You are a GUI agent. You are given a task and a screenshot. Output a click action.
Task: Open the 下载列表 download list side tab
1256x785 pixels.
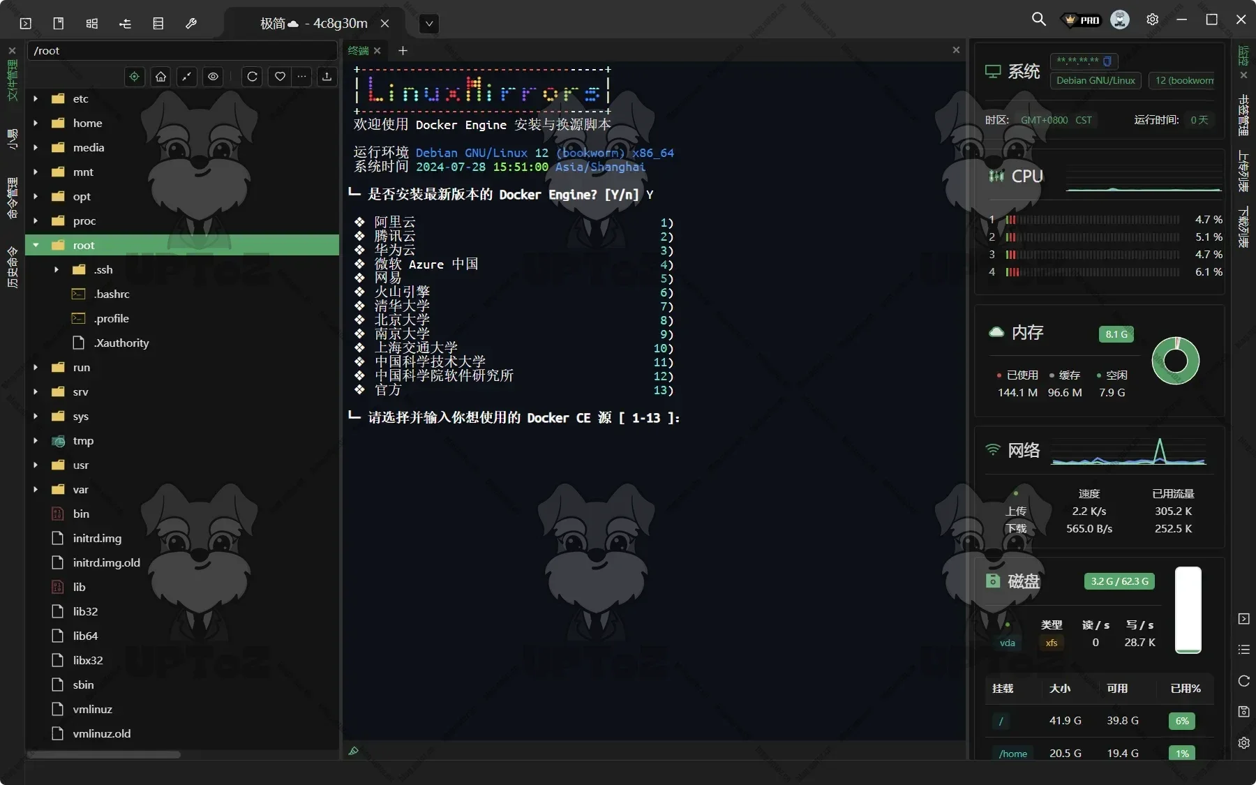point(1243,227)
